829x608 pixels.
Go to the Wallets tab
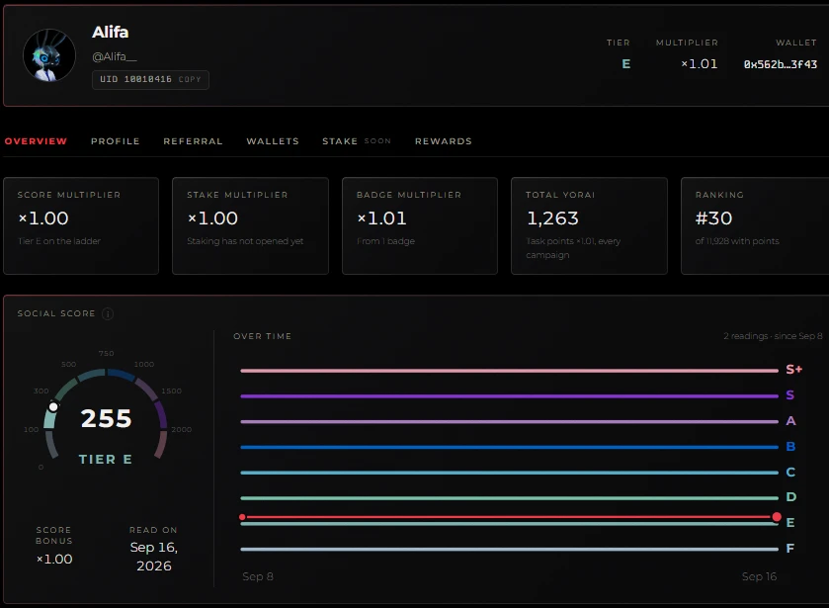[x=273, y=141]
